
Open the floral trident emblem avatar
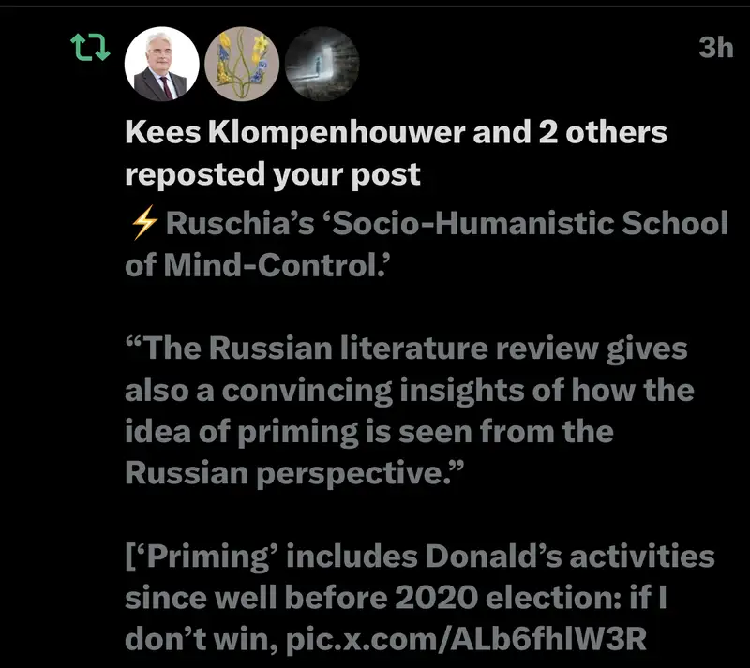pyautogui.click(x=241, y=64)
